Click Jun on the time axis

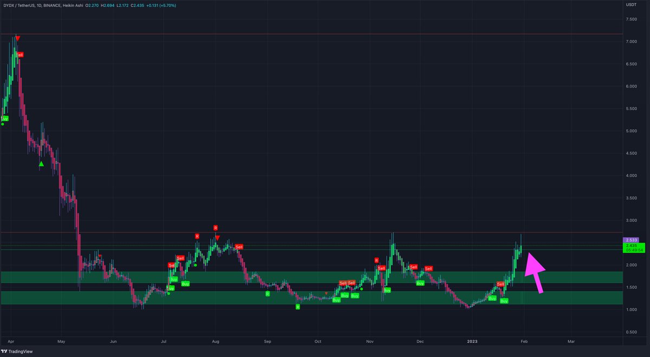tap(113, 342)
